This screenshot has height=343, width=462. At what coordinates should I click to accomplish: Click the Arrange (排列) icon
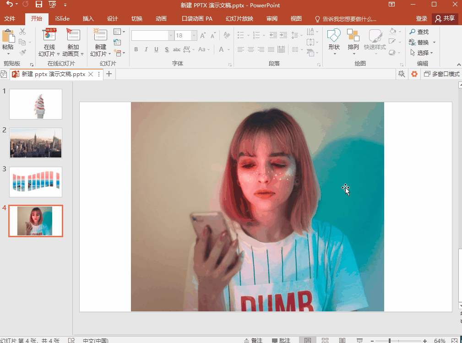(353, 36)
